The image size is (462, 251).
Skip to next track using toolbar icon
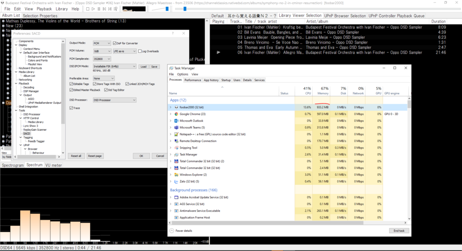click(x=110, y=9)
